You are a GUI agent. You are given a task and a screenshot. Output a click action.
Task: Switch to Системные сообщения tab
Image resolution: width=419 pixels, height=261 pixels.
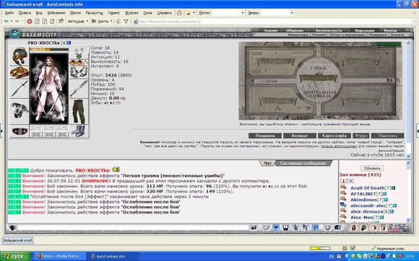[303, 163]
